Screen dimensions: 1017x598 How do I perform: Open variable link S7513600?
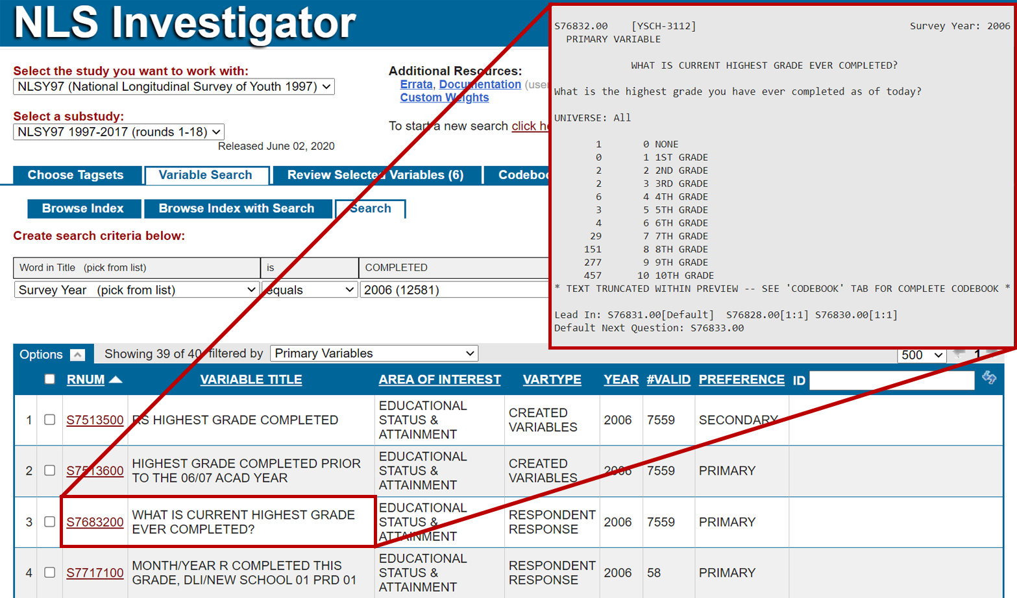pyautogui.click(x=95, y=471)
